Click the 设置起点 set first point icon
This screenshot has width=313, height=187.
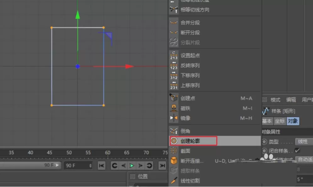point(174,55)
